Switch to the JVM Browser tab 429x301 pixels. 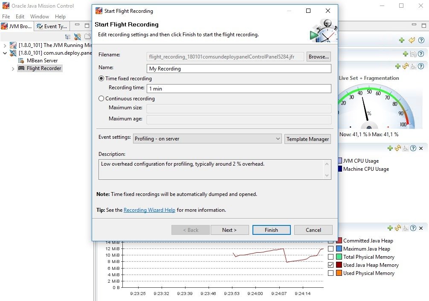[x=17, y=26]
